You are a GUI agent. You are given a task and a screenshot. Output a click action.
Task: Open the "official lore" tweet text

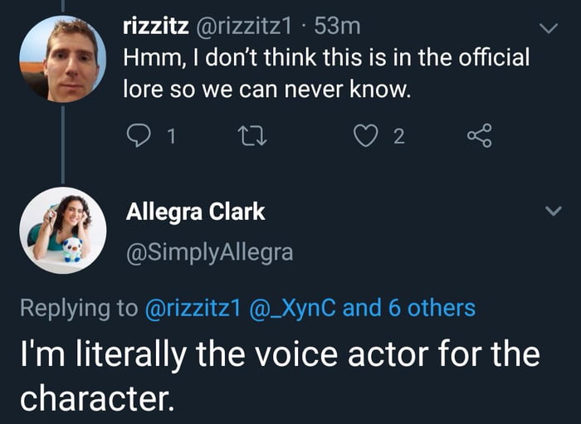[325, 73]
